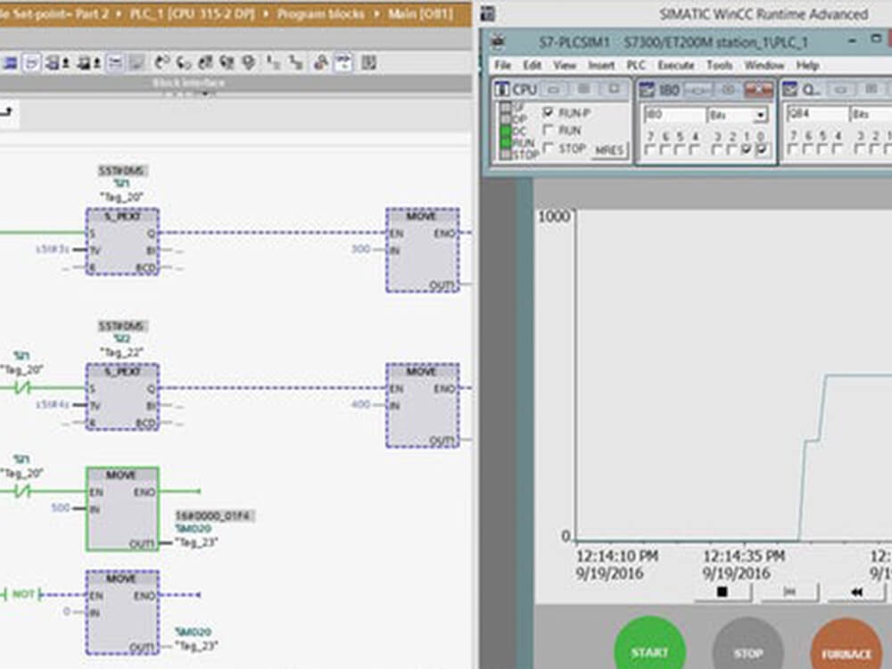Toggle bit 4 checkbox of IB0
Image resolution: width=892 pixels, height=669 pixels.
tap(695, 150)
